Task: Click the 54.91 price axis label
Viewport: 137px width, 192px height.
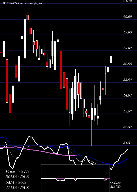Action: 128,95
